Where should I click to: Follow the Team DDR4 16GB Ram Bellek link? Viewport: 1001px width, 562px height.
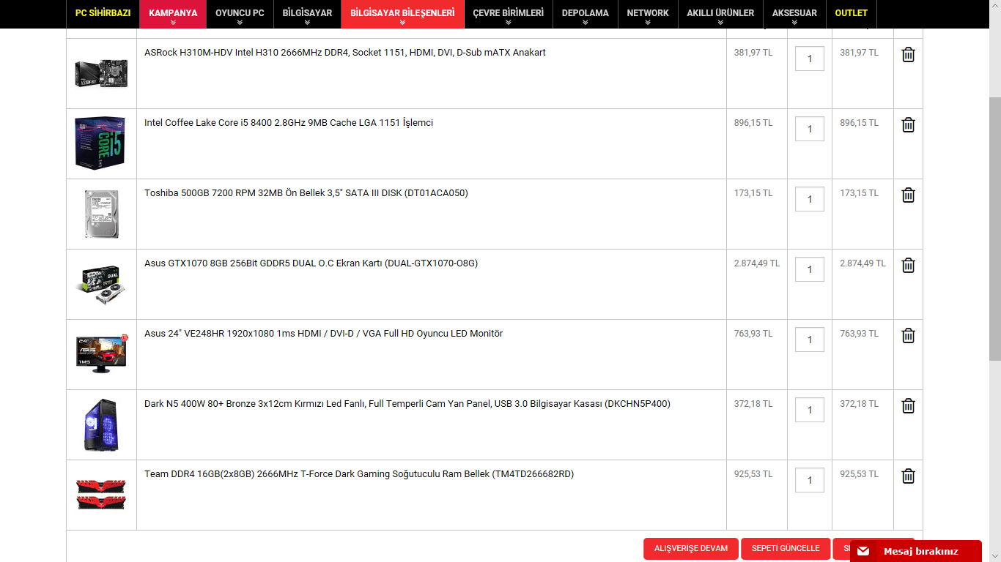[359, 474]
